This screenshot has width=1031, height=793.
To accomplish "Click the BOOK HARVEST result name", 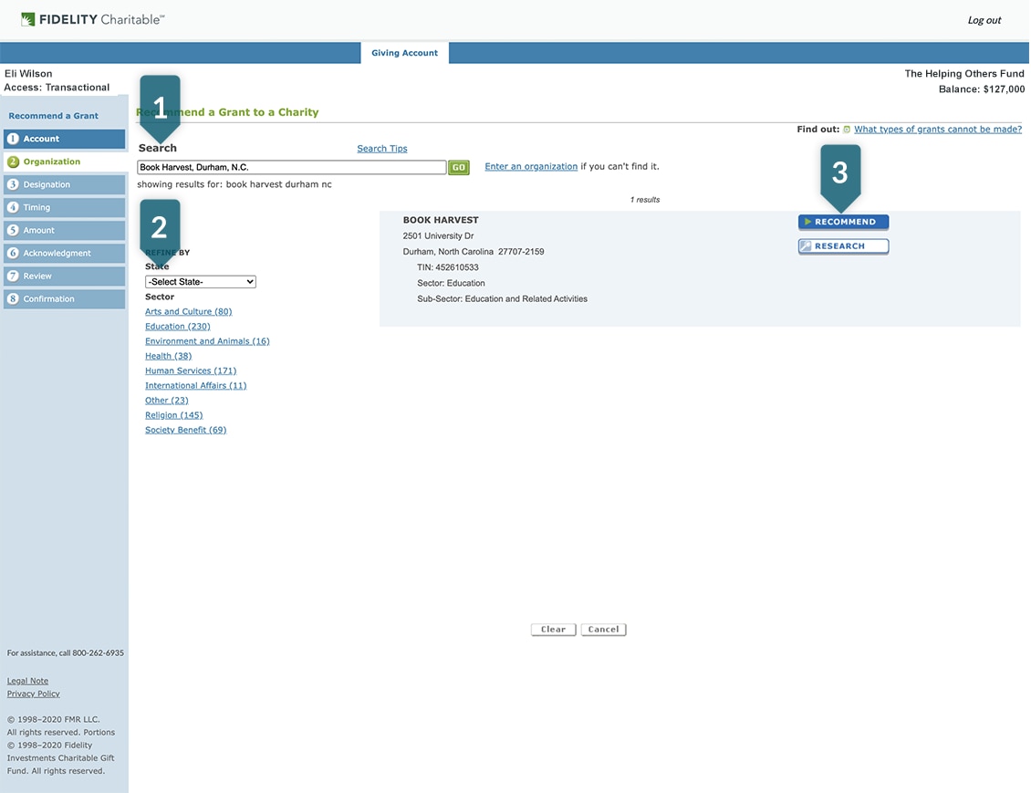I will (x=441, y=220).
